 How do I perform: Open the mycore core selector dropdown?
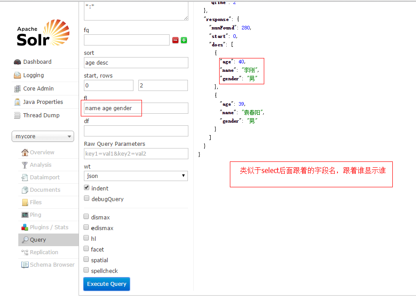(42, 136)
